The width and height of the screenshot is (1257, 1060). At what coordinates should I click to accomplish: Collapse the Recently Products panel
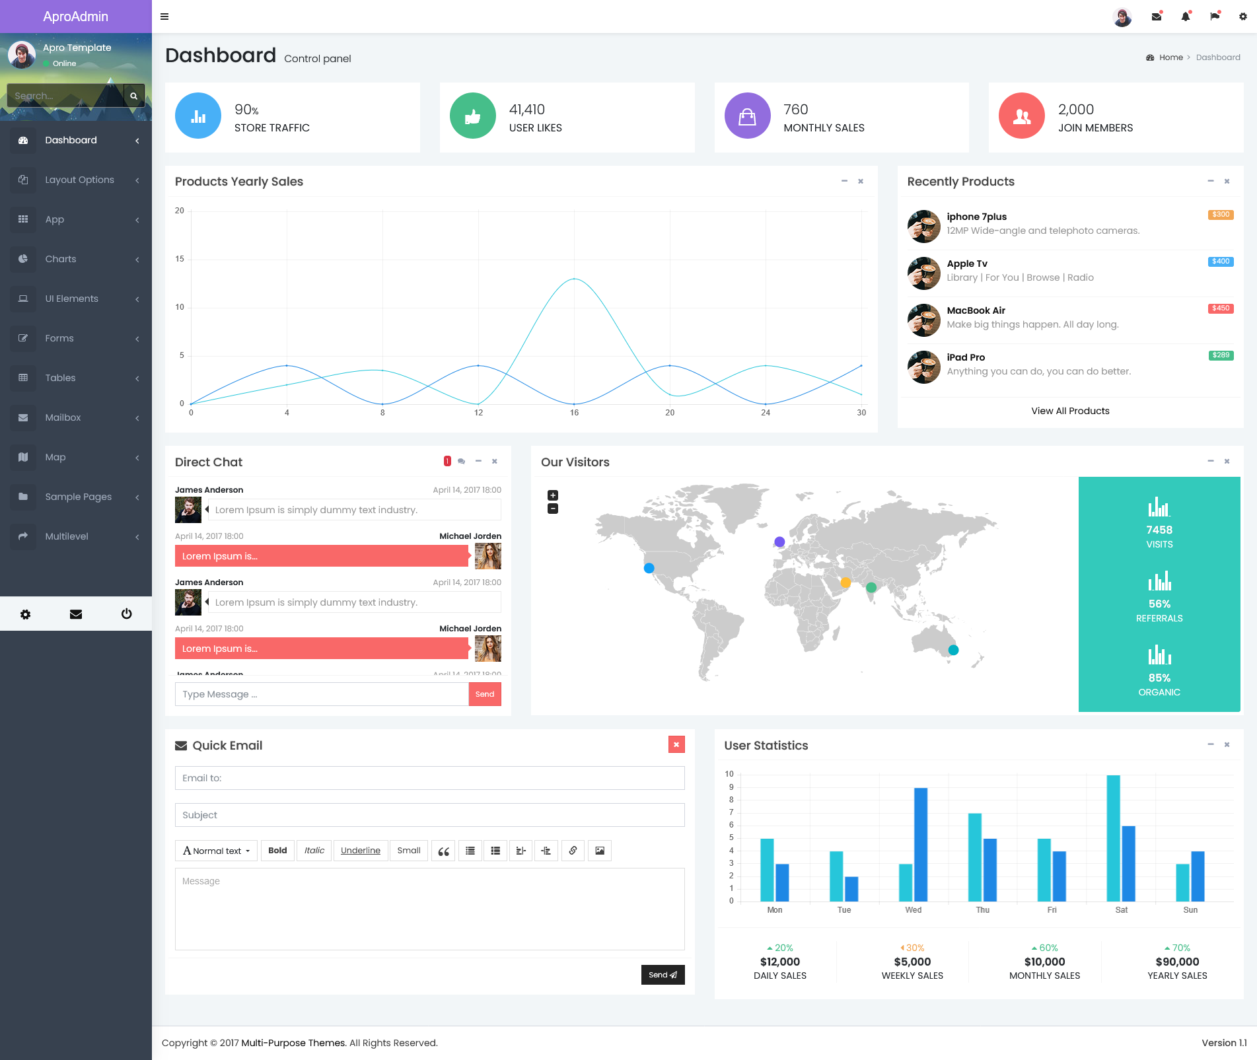pos(1211,181)
